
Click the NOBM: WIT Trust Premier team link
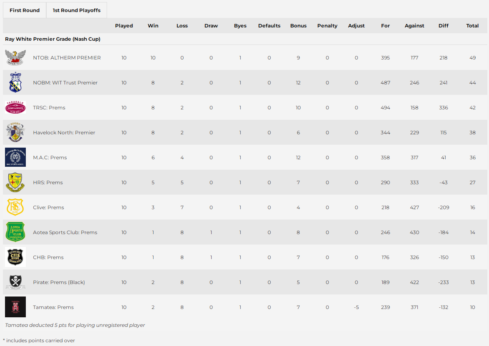tap(65, 82)
